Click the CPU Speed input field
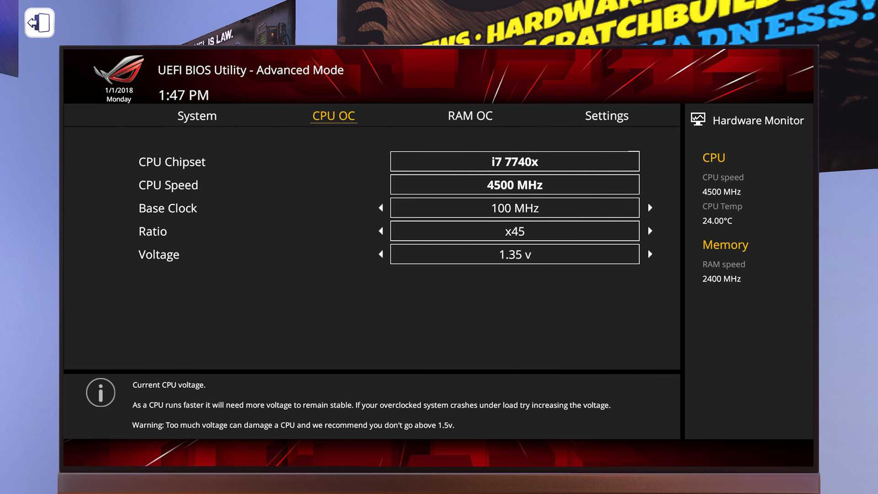 click(x=514, y=185)
